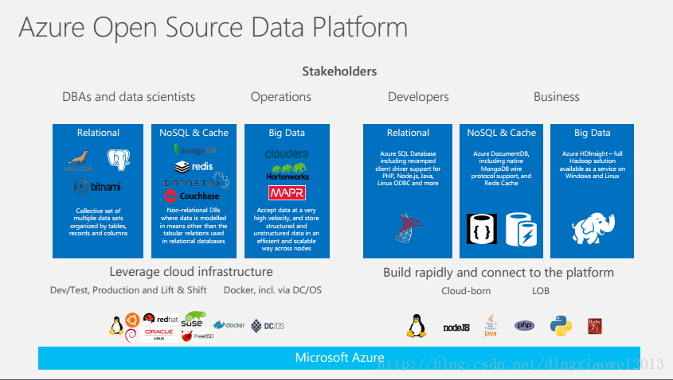The height and width of the screenshot is (380, 673).
Task: Select the DocumentDB curly braces icon
Action: tap(482, 229)
